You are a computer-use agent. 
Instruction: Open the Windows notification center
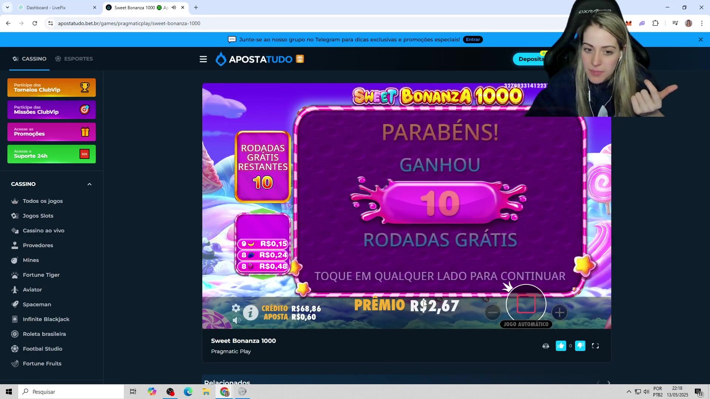(699, 392)
